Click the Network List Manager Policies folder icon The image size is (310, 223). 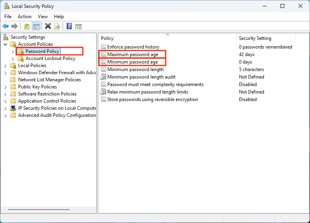pyautogui.click(x=13, y=80)
